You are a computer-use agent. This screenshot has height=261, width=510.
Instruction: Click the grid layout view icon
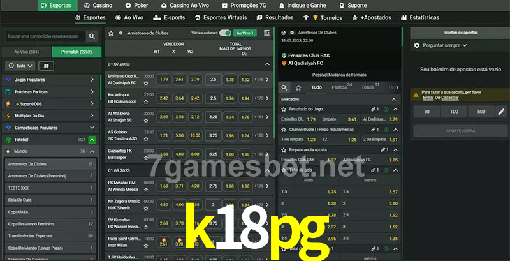tap(46, 66)
